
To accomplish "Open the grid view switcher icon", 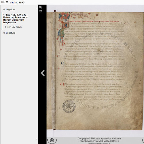I will [2, 2].
